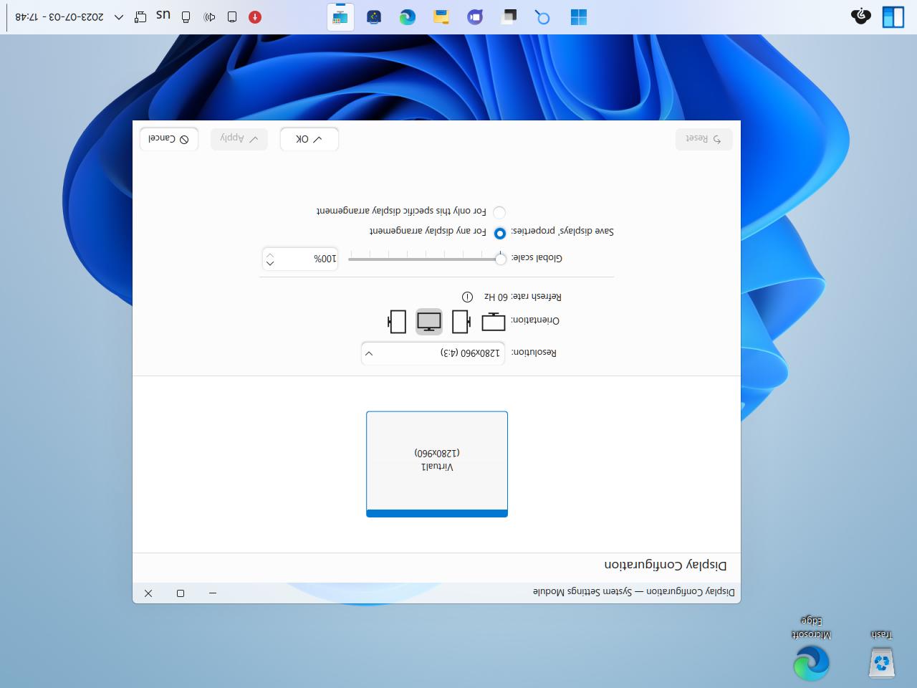
Task: Click the removable device tray icon
Action: click(x=186, y=17)
